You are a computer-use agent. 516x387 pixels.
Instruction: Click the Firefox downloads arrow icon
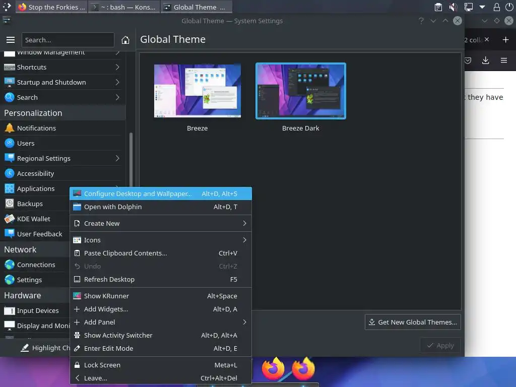point(485,60)
